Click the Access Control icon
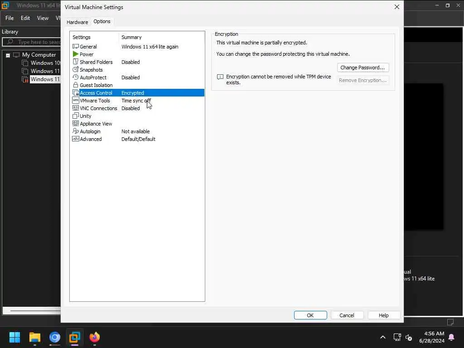Image resolution: width=464 pixels, height=348 pixels. pos(76,92)
